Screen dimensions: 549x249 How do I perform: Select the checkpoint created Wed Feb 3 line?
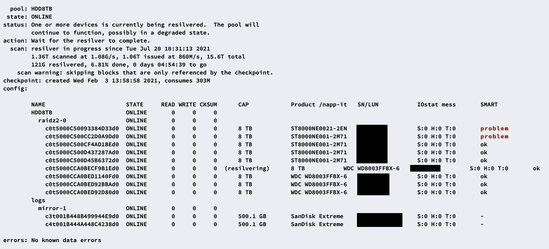coord(107,81)
